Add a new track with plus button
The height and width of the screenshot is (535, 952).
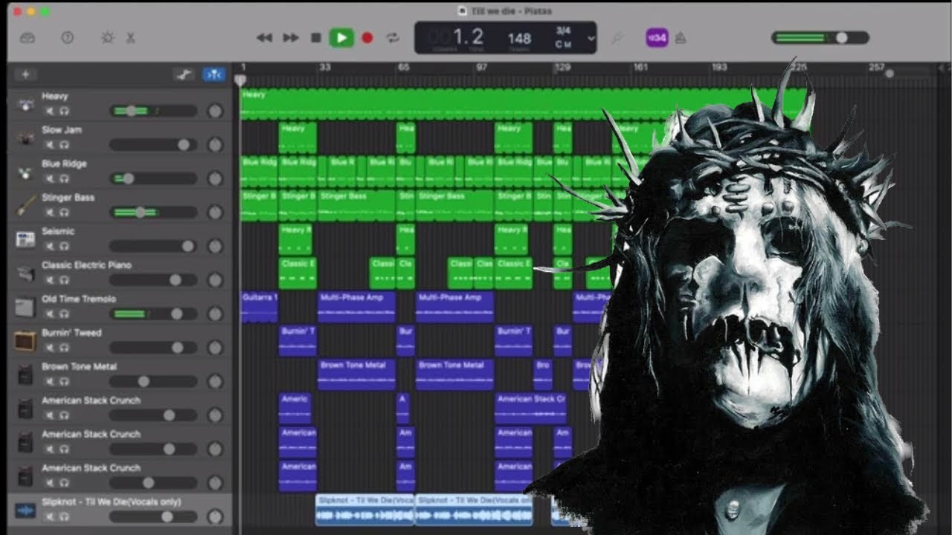[x=25, y=74]
